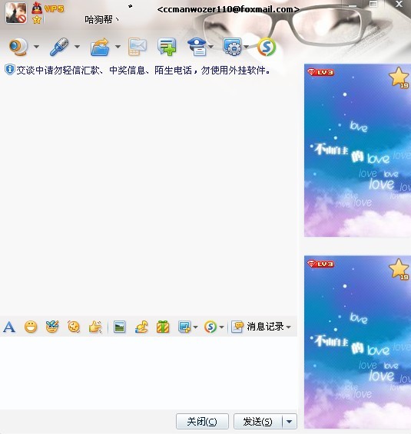Expand the screenshot tool dropdown arrow
This screenshot has width=411, height=434.
tap(196, 327)
